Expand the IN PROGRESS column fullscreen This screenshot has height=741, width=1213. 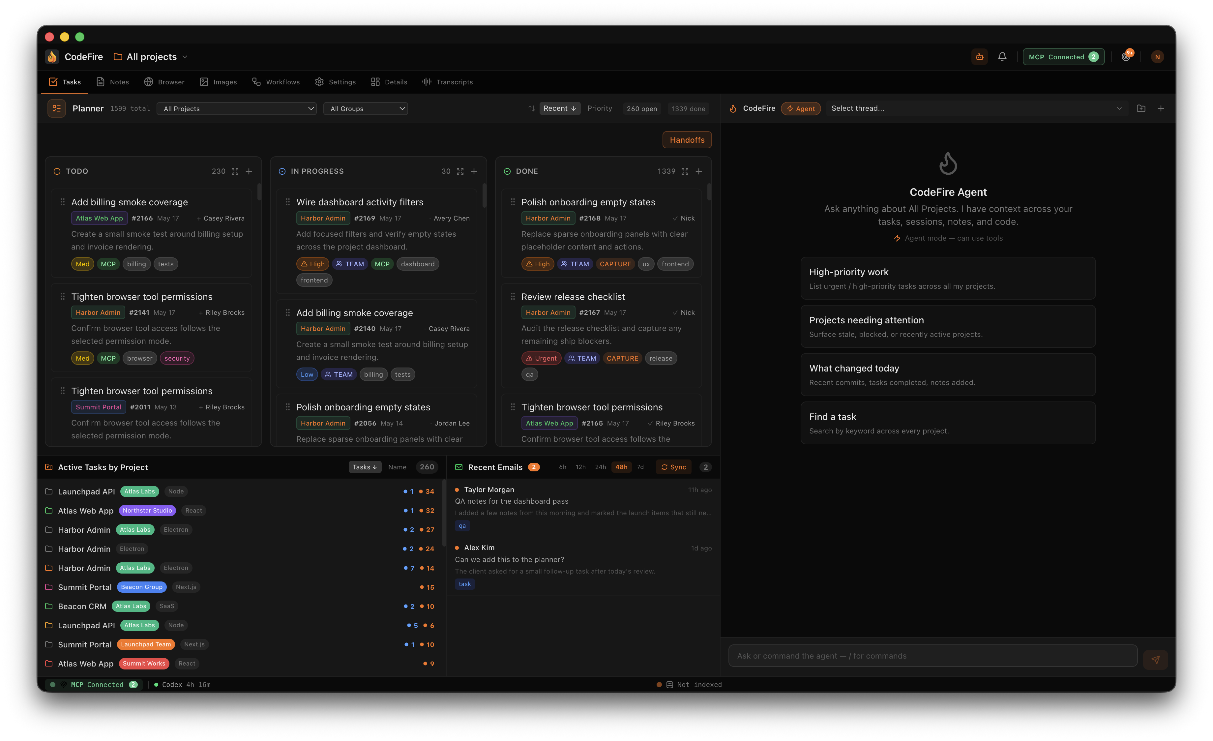coord(460,171)
